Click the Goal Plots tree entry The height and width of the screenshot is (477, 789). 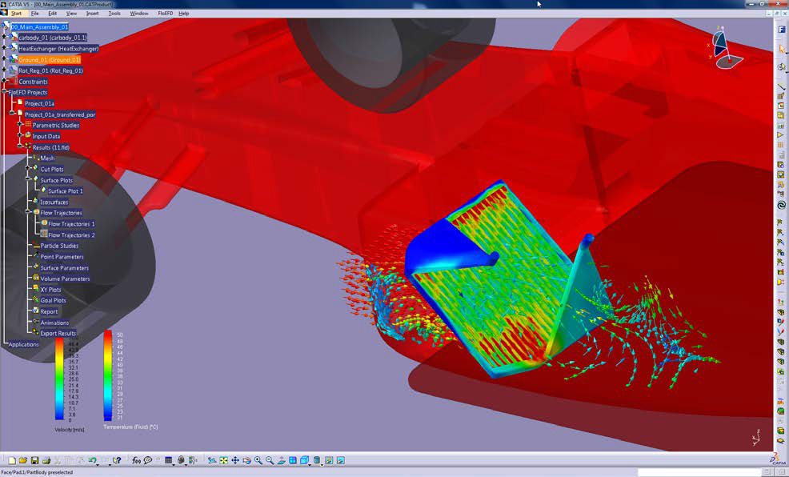[53, 301]
